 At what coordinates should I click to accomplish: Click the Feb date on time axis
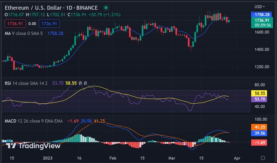[x=113, y=158]
